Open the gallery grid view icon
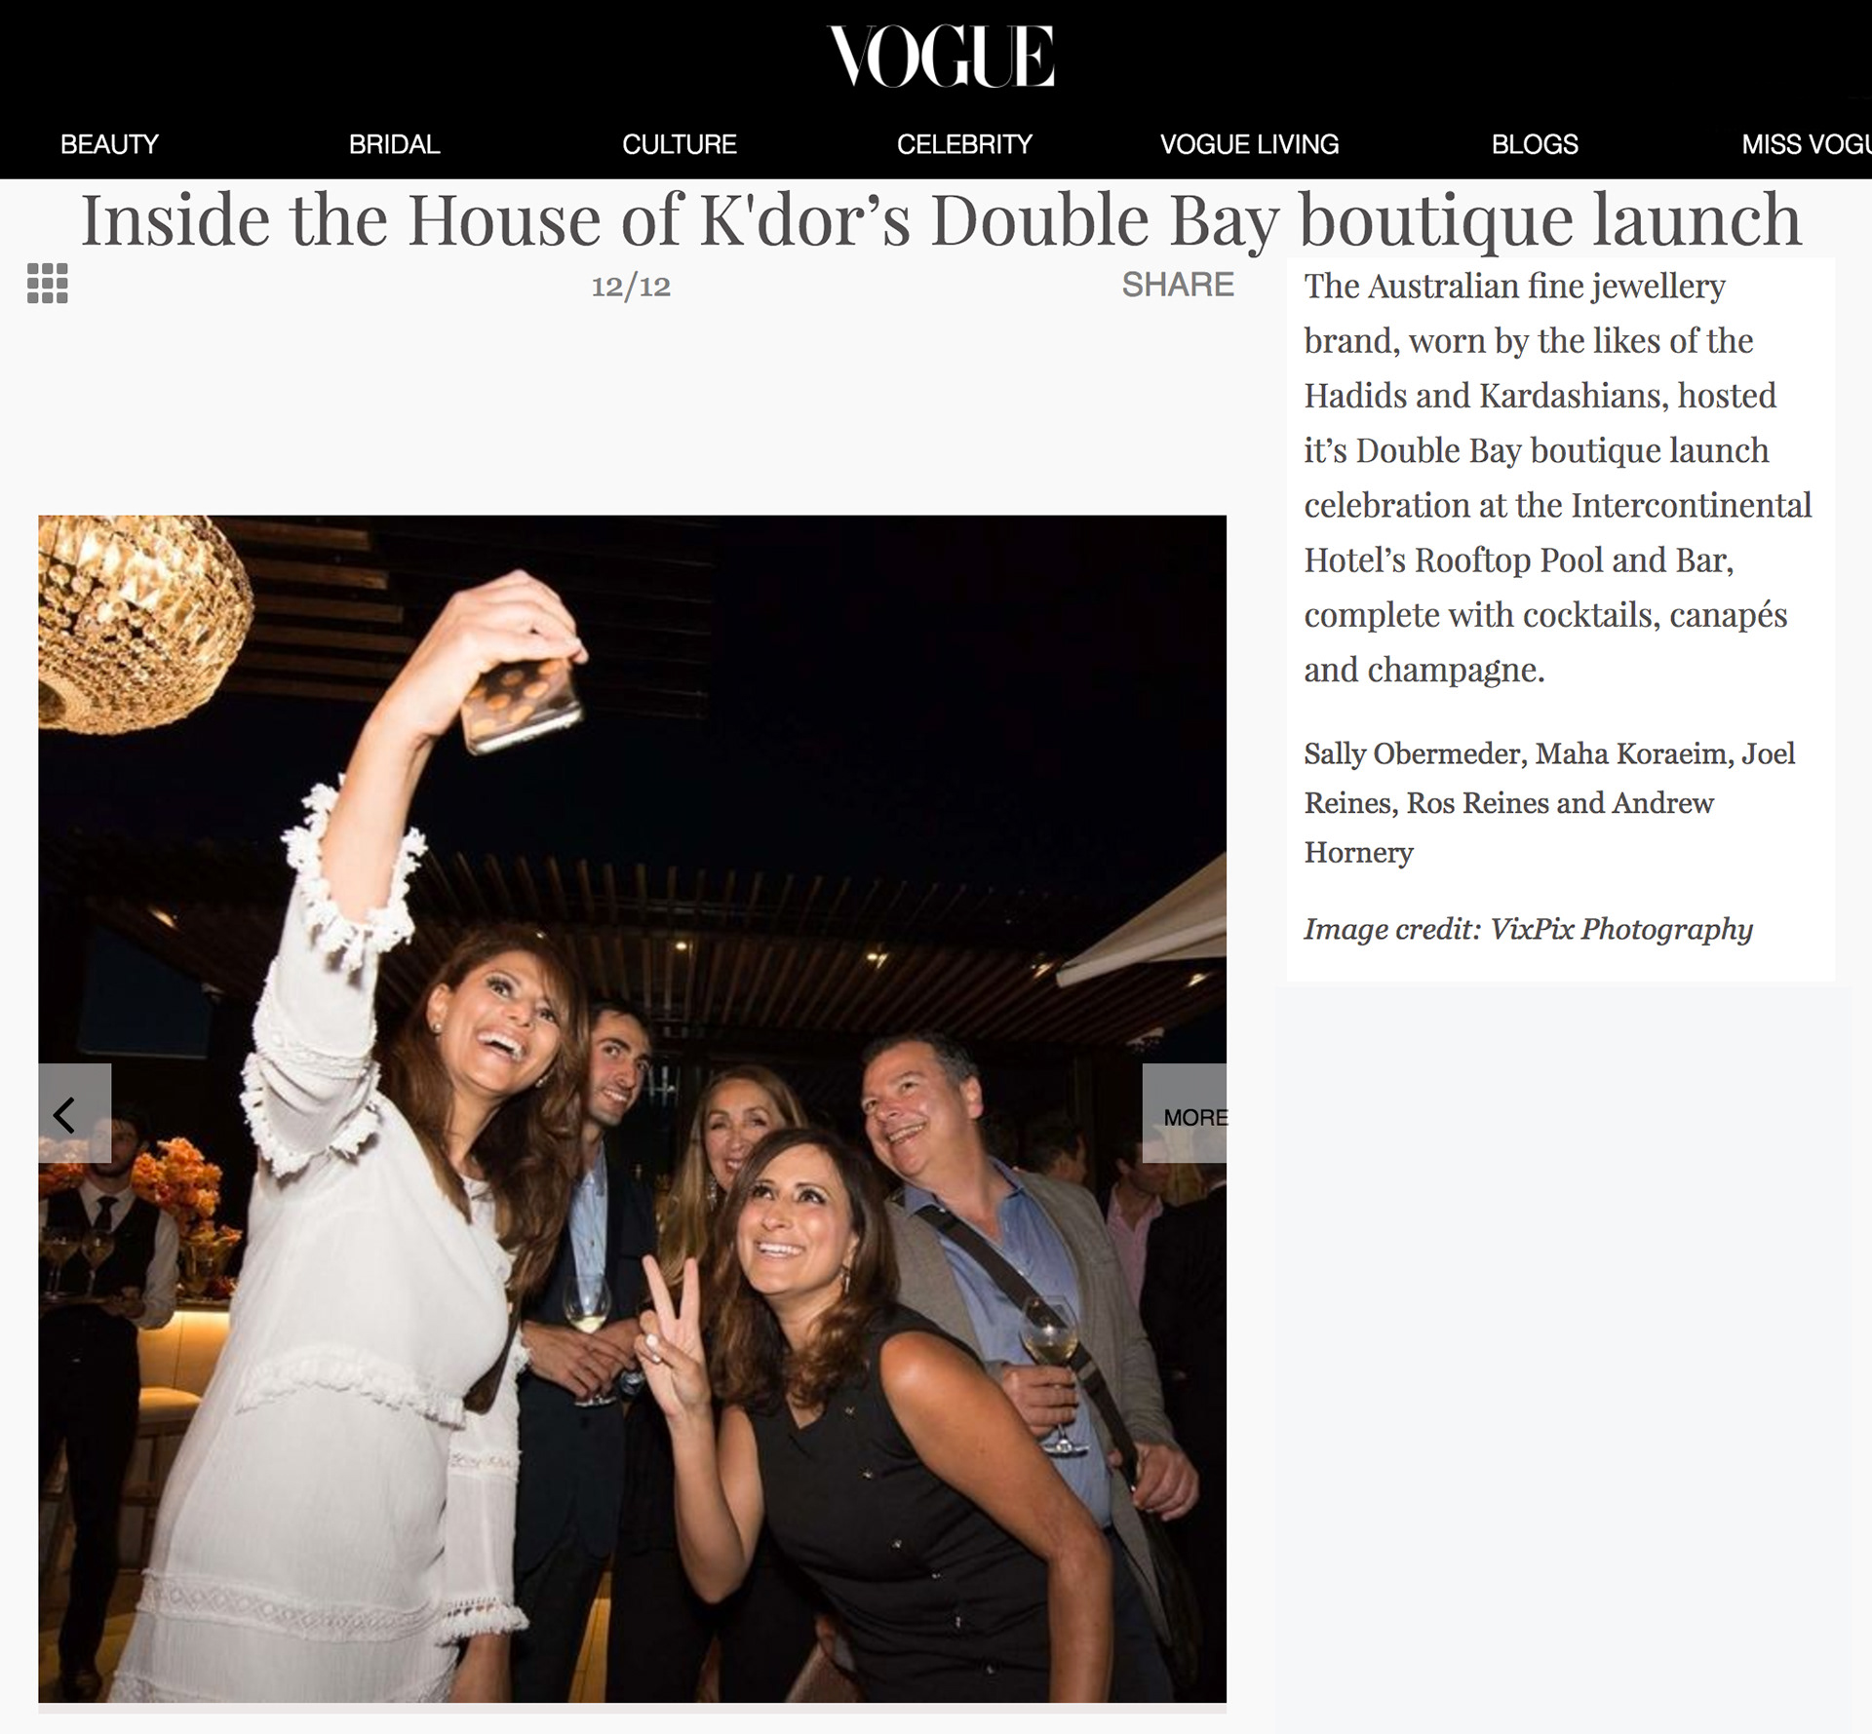 click(48, 284)
